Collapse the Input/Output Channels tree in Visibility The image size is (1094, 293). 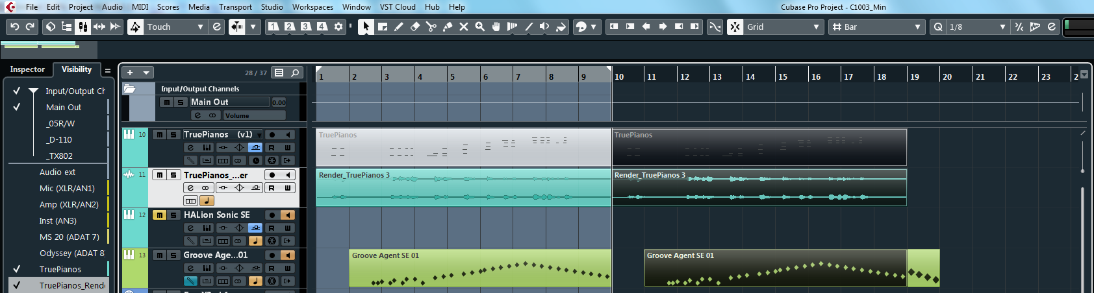(x=33, y=91)
